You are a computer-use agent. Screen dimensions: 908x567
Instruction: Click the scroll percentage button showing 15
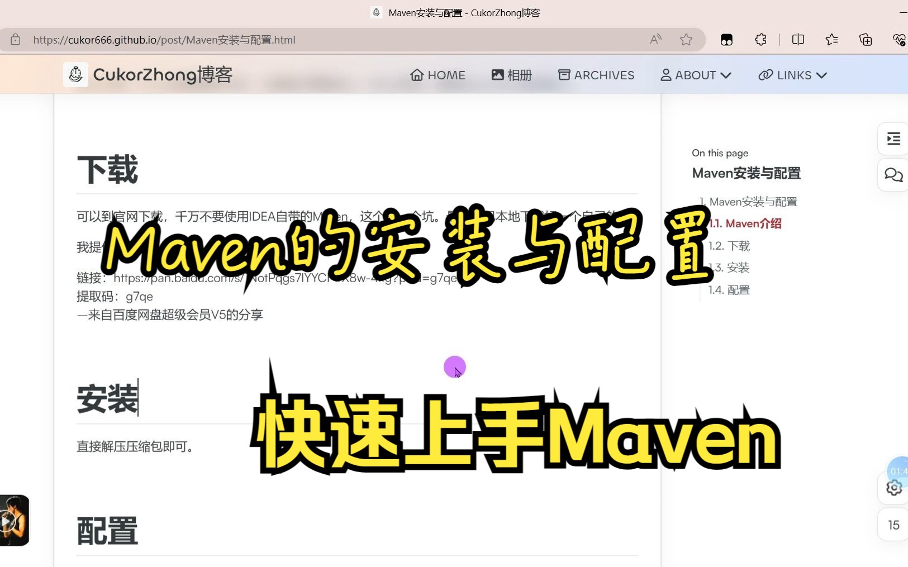pyautogui.click(x=893, y=525)
